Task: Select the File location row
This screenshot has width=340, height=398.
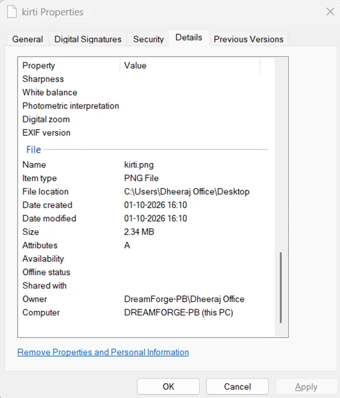Action: click(146, 192)
